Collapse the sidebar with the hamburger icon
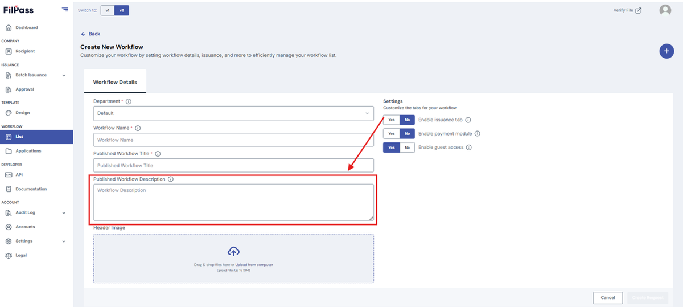The image size is (683, 307). point(65,10)
